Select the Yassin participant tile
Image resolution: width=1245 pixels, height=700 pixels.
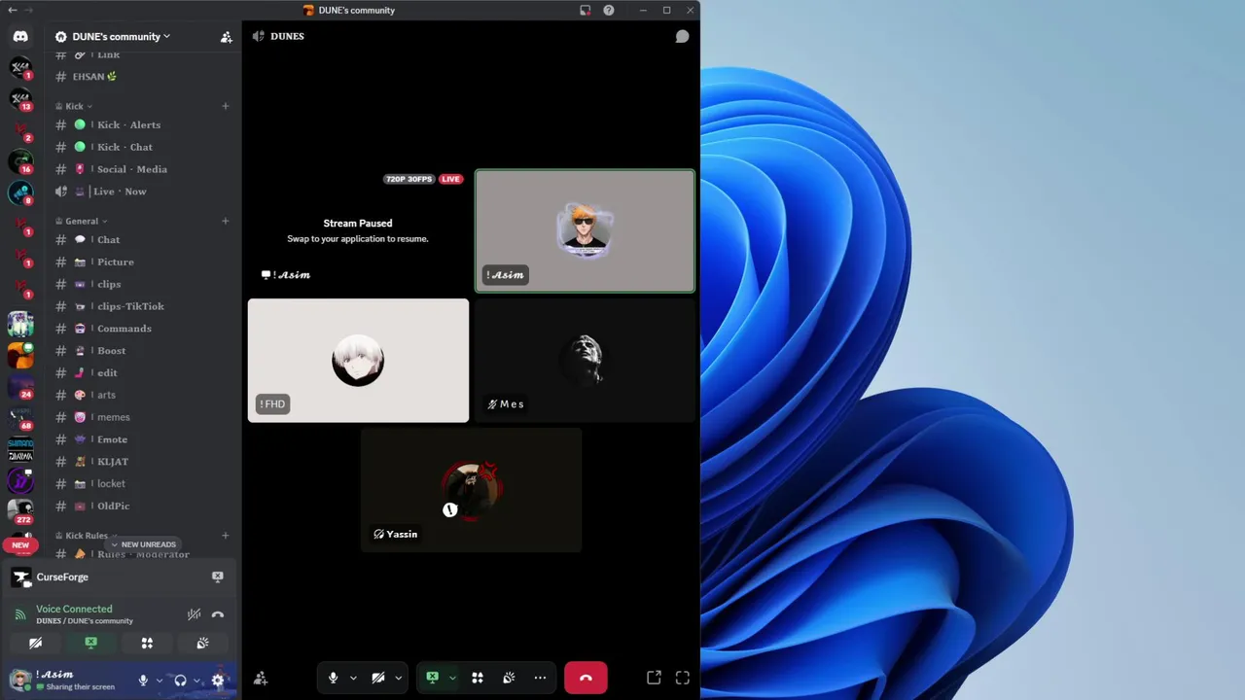472,490
